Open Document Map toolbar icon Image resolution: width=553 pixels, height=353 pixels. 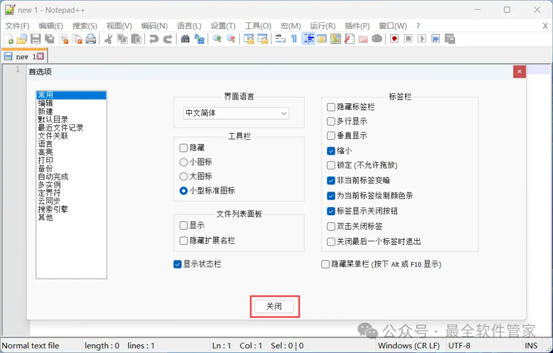[x=335, y=39]
